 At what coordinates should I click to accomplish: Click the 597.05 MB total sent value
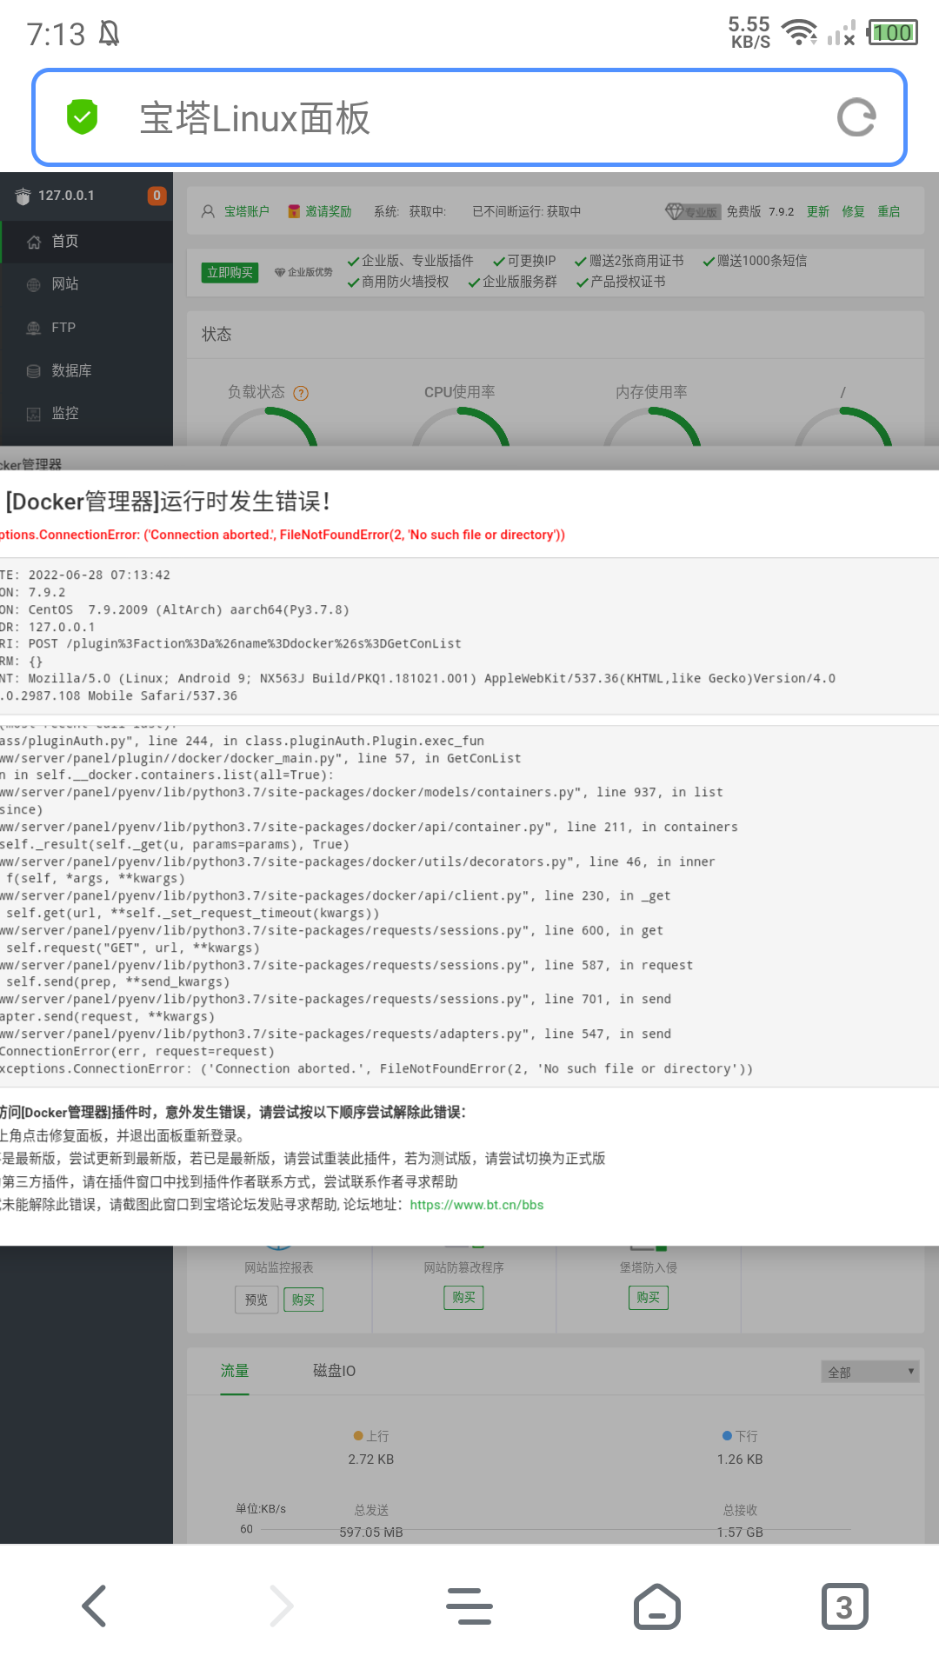coord(371,1532)
